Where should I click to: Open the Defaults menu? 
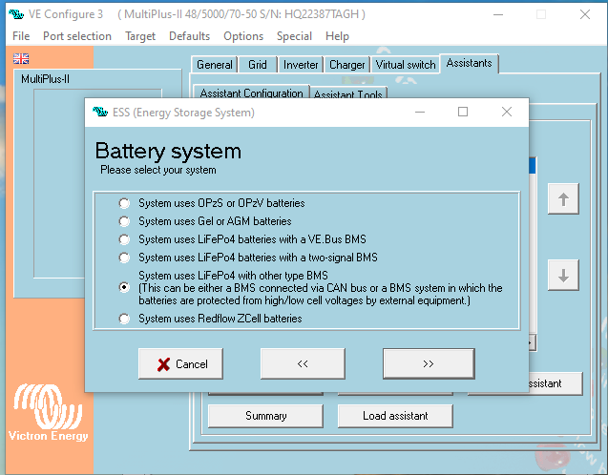coord(189,36)
